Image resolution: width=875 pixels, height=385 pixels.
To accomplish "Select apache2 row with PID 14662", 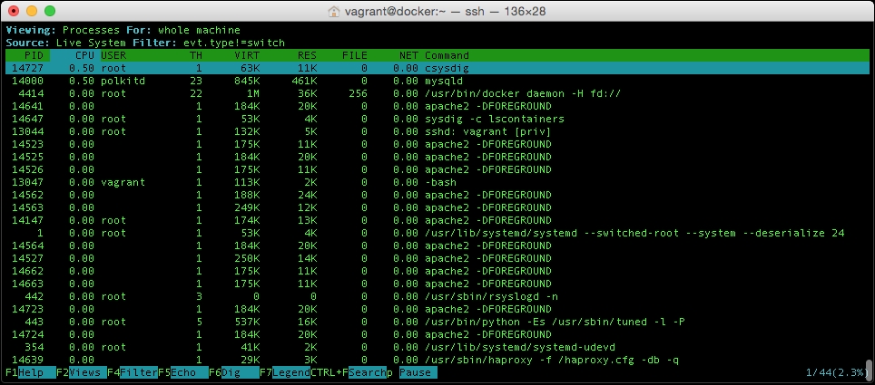I will point(437,272).
